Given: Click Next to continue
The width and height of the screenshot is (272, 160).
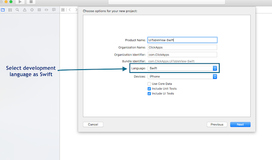Looking at the screenshot, I should (x=241, y=124).
